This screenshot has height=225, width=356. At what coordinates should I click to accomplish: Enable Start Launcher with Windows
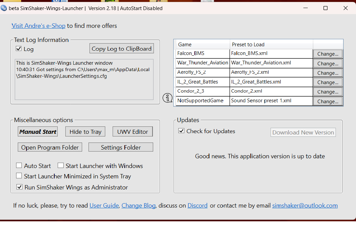[x=60, y=165]
